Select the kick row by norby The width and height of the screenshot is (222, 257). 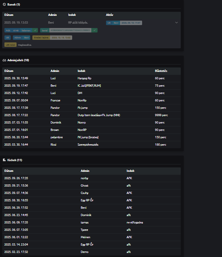[x=91, y=178]
